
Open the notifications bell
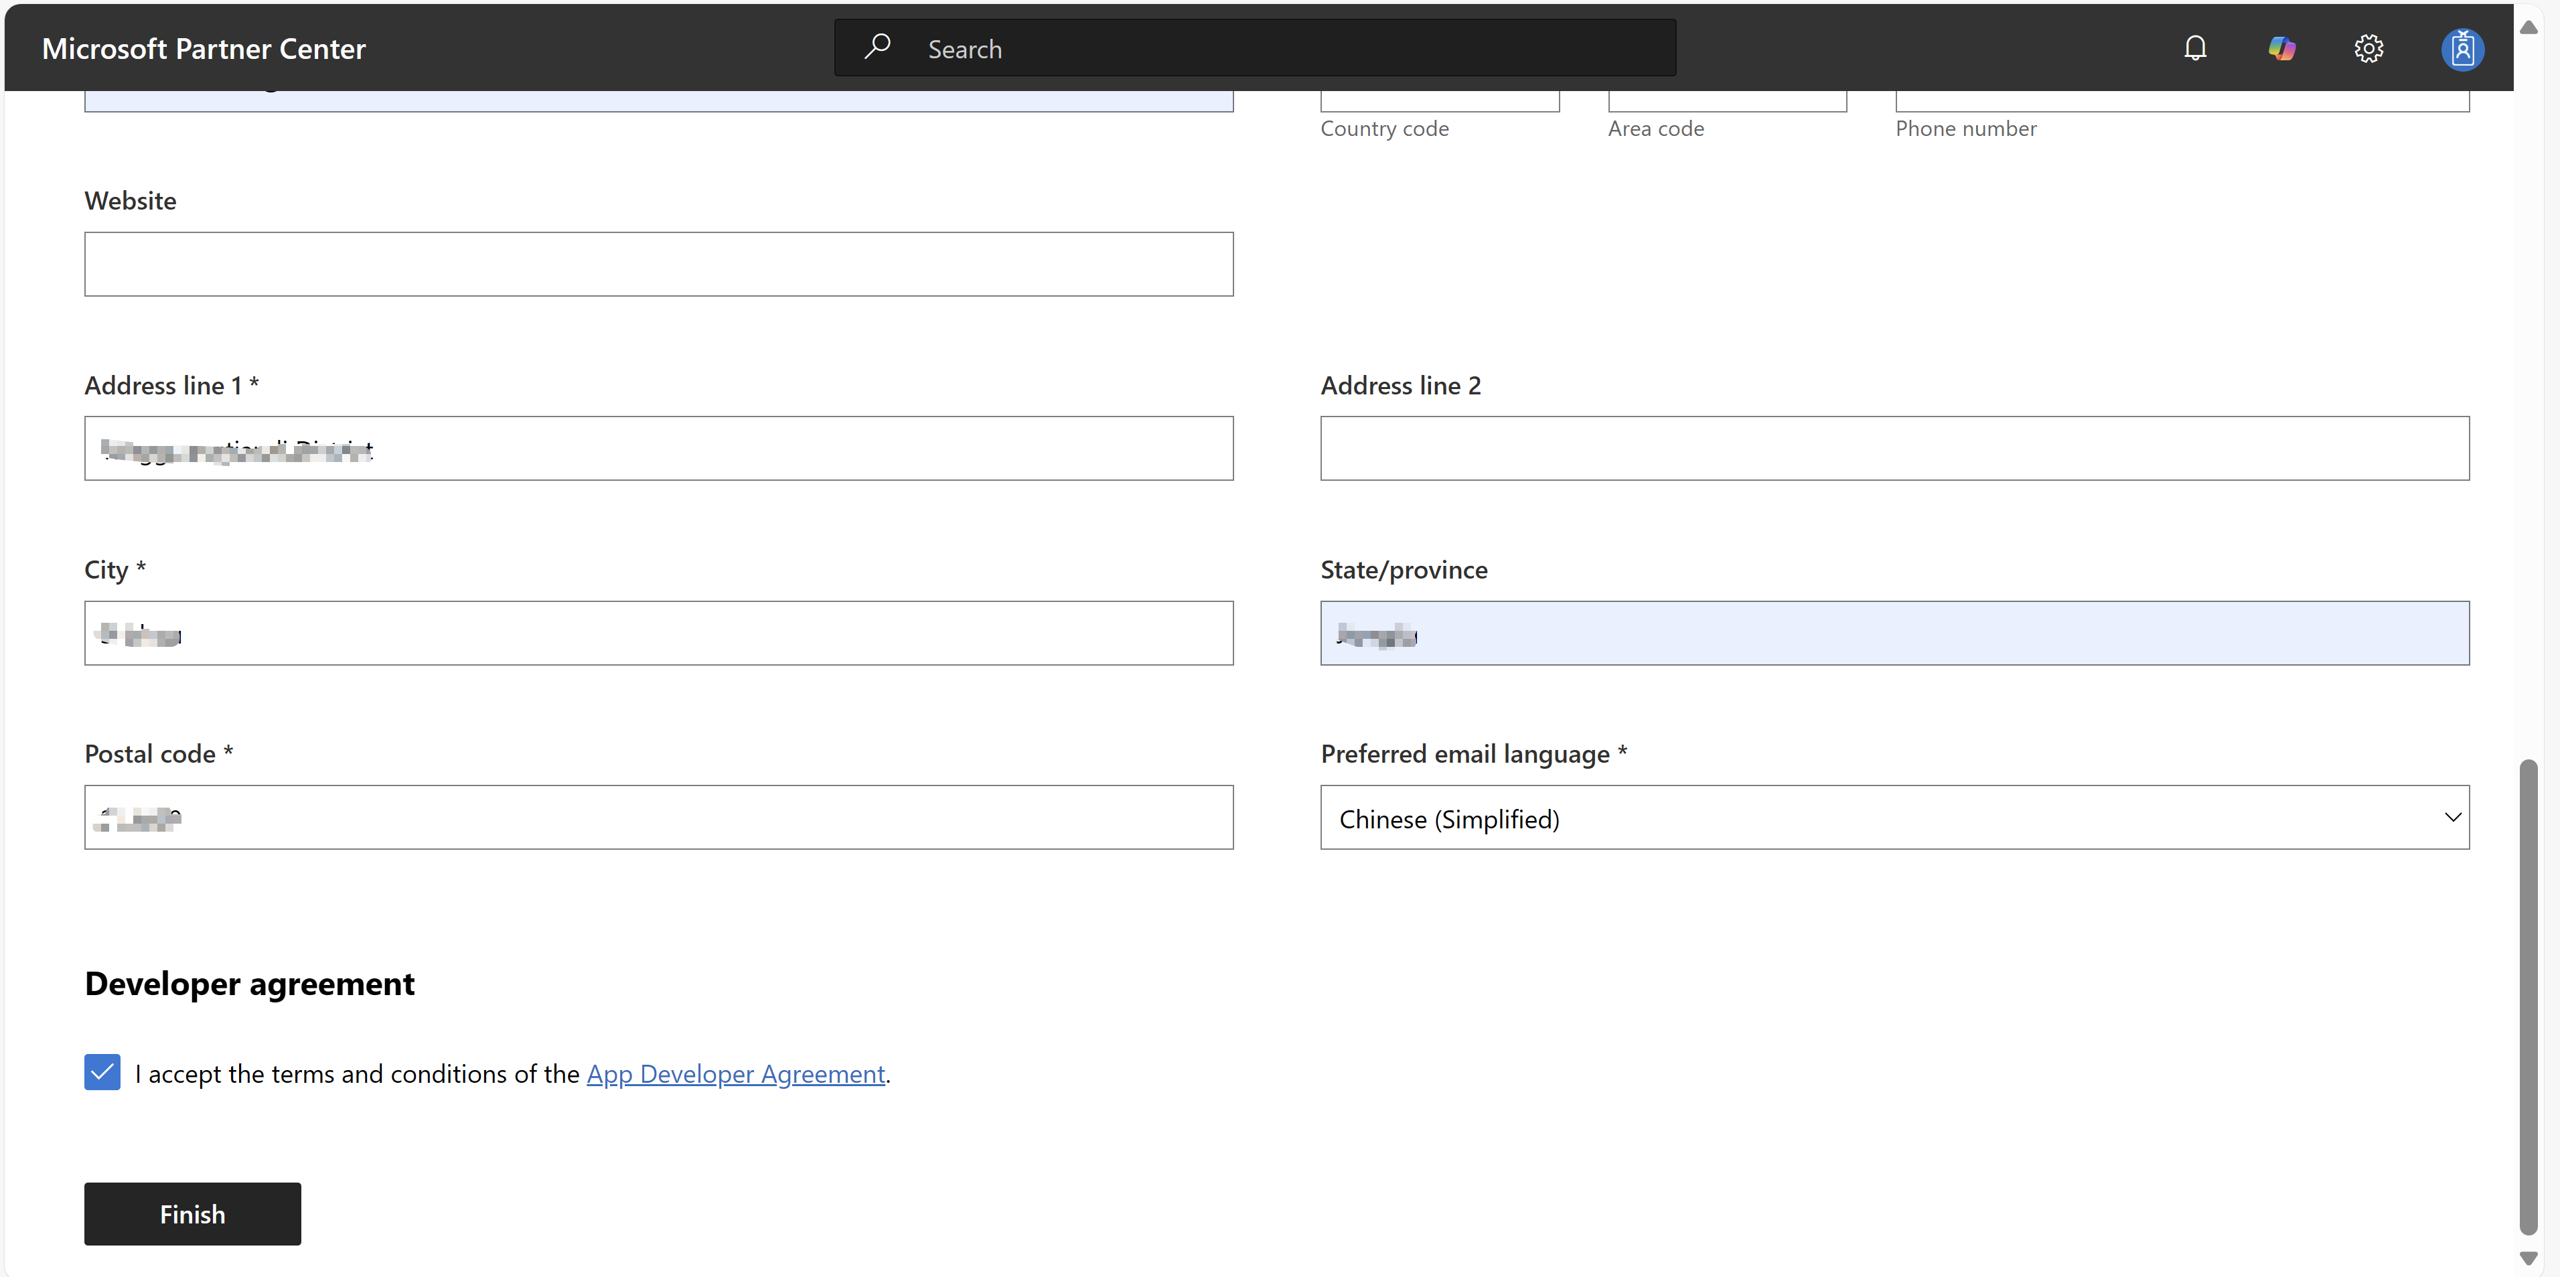pos(2195,48)
